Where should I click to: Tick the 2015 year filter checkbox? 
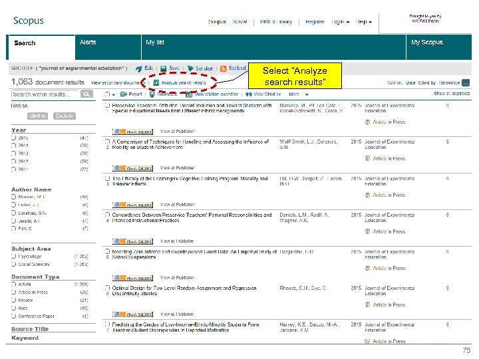click(x=14, y=138)
